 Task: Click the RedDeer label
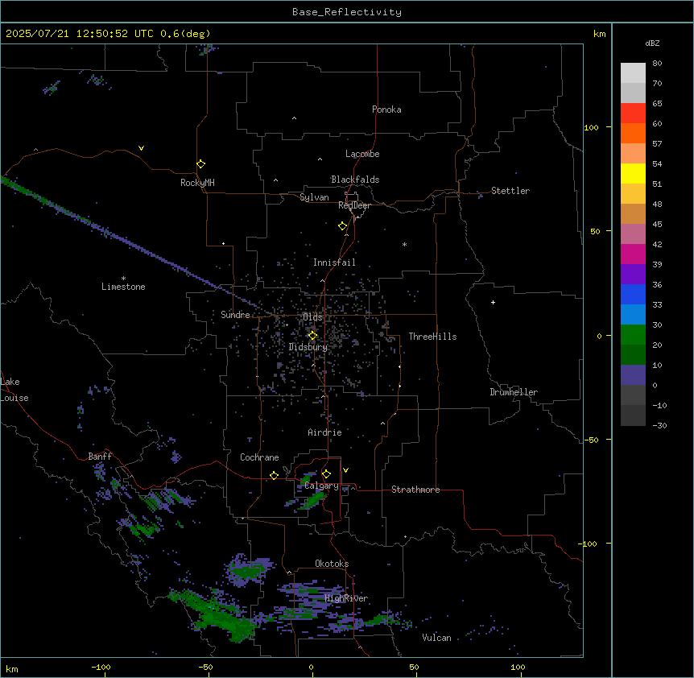[354, 205]
